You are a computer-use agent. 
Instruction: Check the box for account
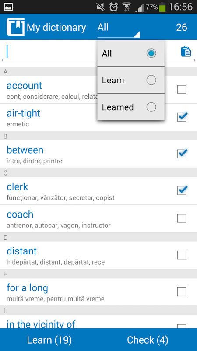click(182, 90)
